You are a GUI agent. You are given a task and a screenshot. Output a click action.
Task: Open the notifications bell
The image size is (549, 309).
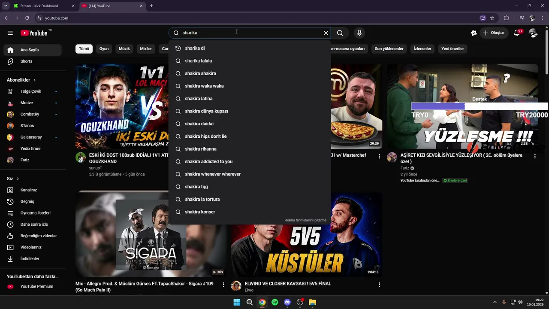tap(517, 33)
